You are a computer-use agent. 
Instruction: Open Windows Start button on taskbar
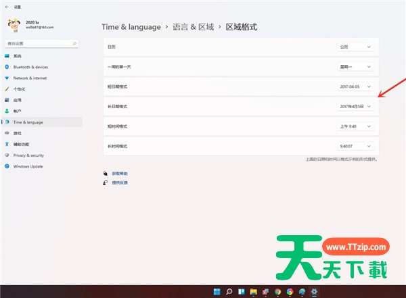pyautogui.click(x=217, y=291)
